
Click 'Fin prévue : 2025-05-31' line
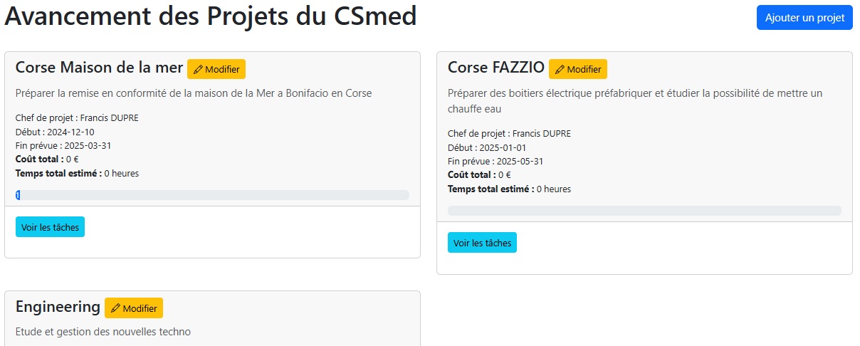495,162
